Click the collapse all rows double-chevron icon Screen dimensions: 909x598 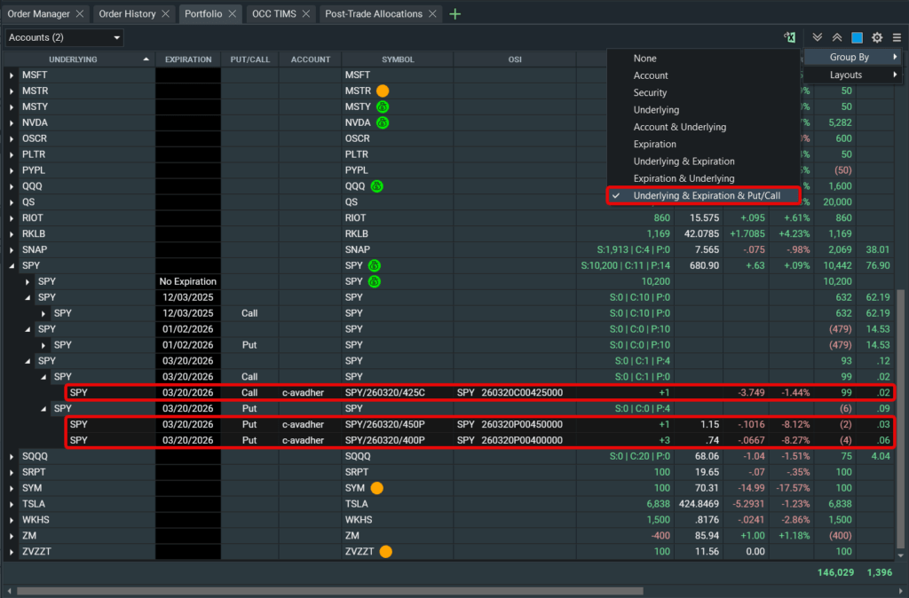pyautogui.click(x=837, y=37)
